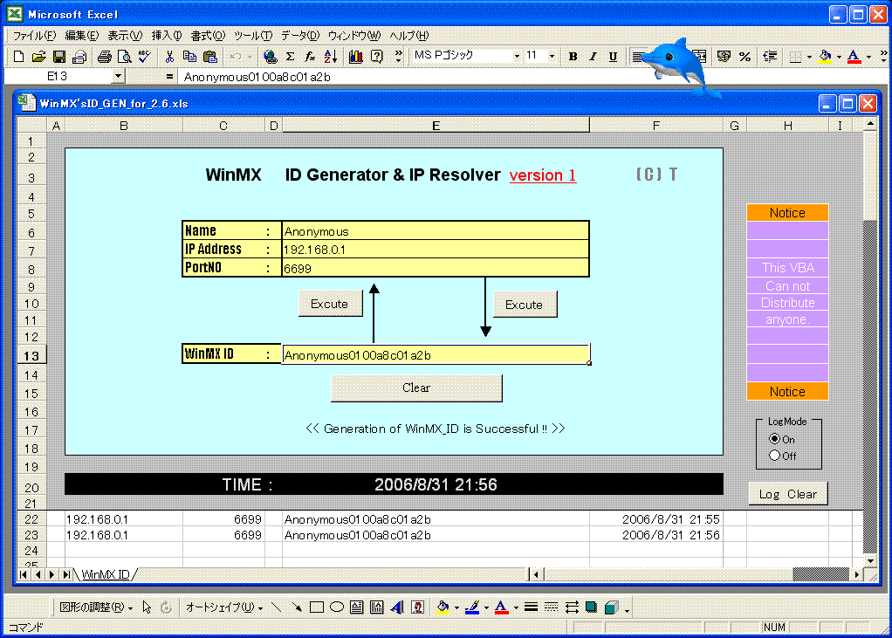Image resolution: width=892 pixels, height=638 pixels.
Task: Insert a horizontal text box
Action: pyautogui.click(x=357, y=607)
